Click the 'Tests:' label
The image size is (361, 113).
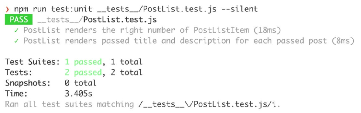coord(19,73)
